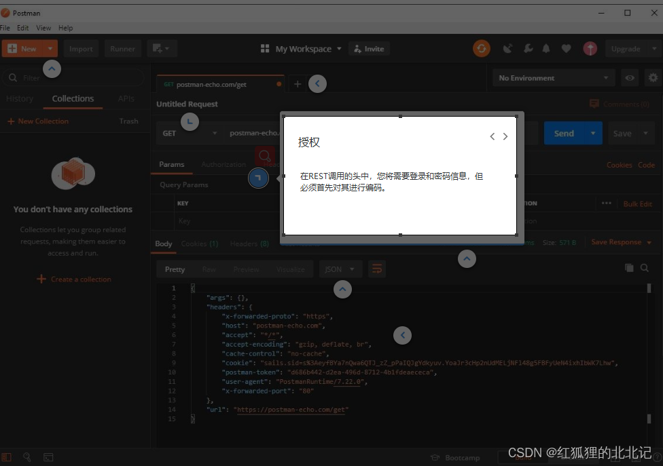Screen dimensions: 663x466
Task: Copy response with the copy icon
Action: click(629, 268)
